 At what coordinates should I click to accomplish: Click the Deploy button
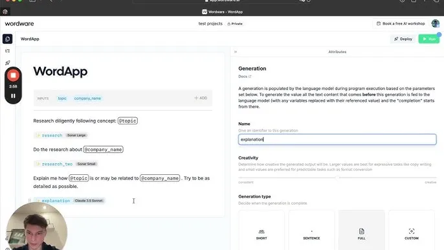click(403, 39)
